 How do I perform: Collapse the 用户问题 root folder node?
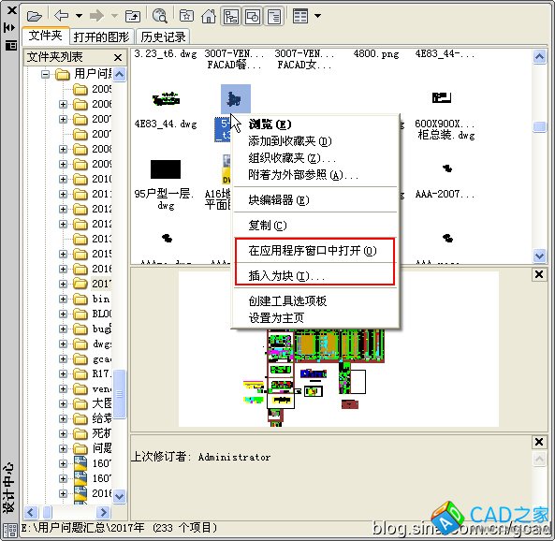pos(45,74)
